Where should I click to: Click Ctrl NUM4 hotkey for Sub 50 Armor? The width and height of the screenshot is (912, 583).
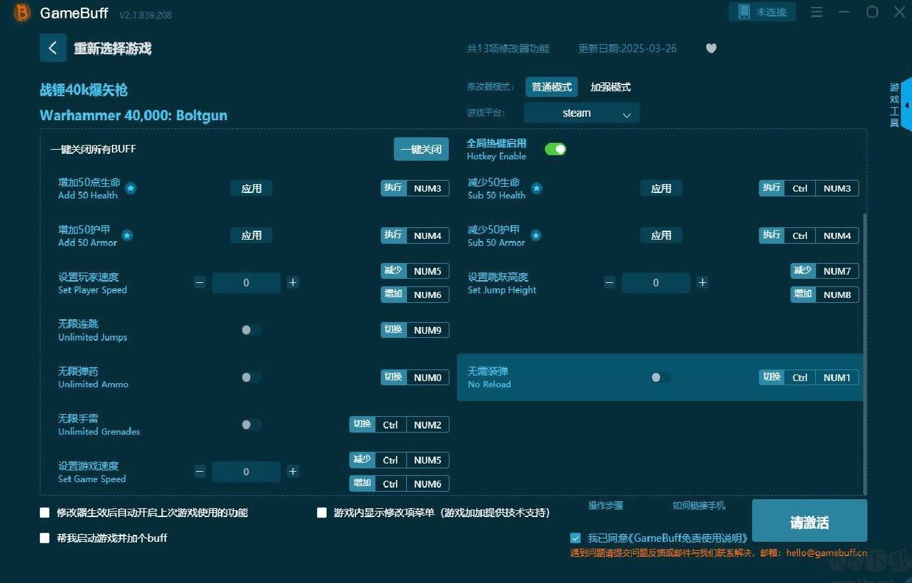(x=808, y=236)
